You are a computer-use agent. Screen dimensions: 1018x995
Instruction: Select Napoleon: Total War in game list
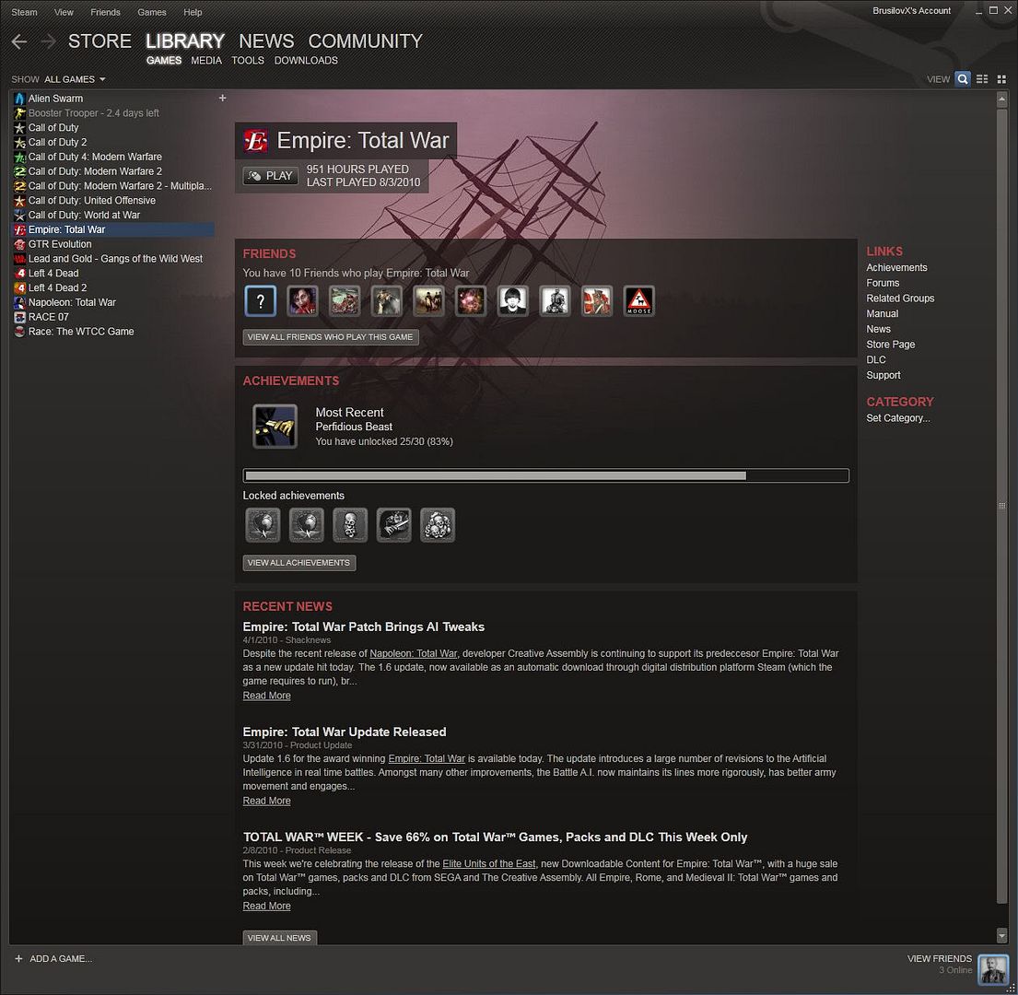pos(72,302)
